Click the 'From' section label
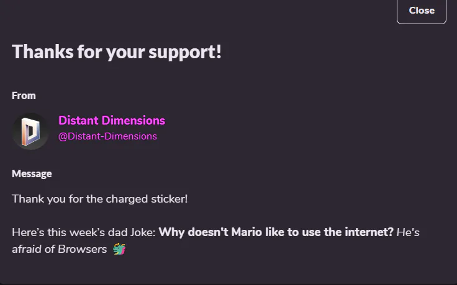457x285 pixels. pyautogui.click(x=24, y=95)
